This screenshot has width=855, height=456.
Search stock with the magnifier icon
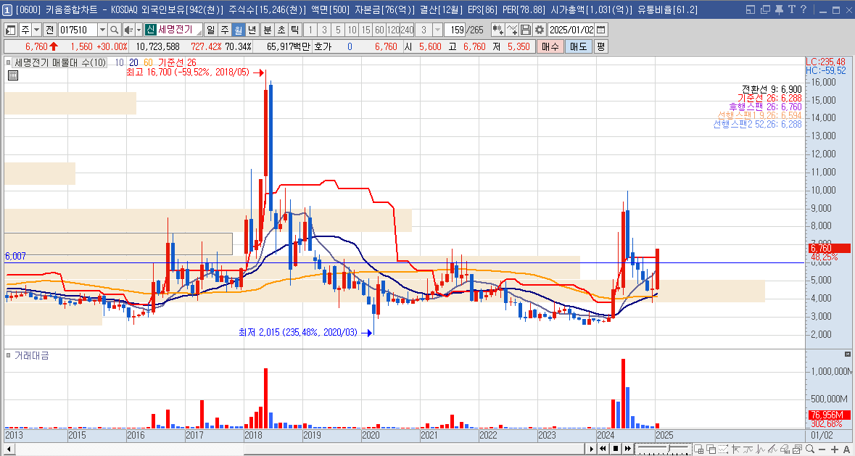115,30
